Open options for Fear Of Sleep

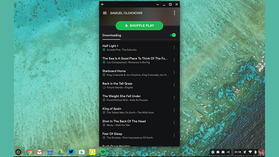click(x=174, y=135)
